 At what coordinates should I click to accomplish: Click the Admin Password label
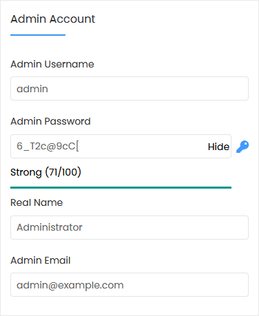pyautogui.click(x=50, y=121)
